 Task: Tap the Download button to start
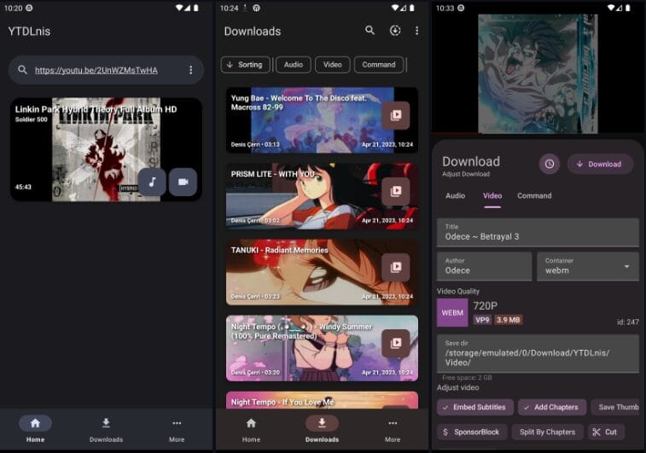click(x=600, y=164)
